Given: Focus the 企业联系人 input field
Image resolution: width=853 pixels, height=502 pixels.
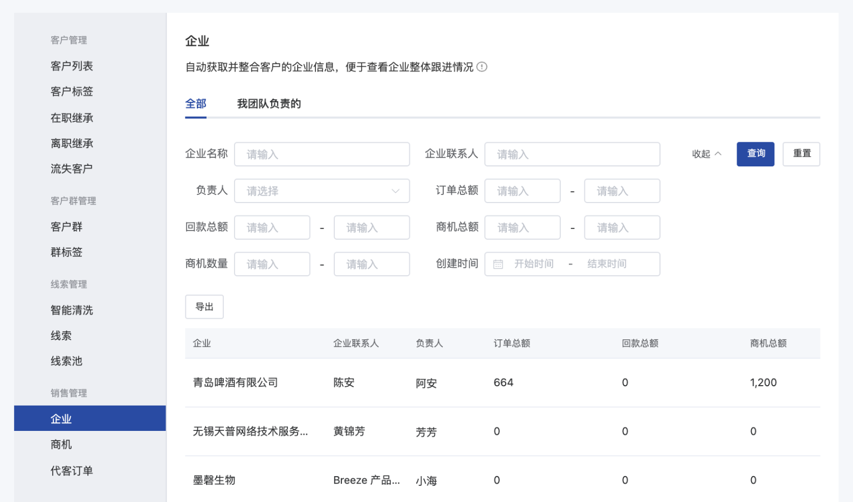Looking at the screenshot, I should click(x=572, y=154).
